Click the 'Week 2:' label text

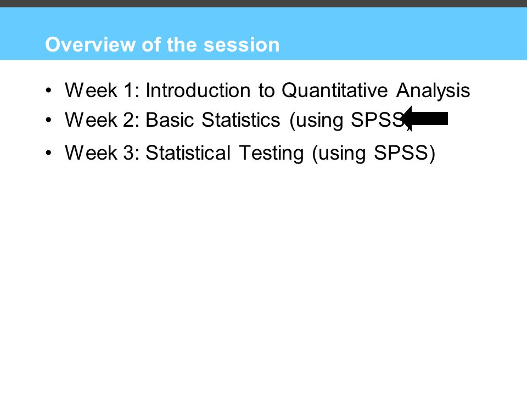(x=102, y=120)
